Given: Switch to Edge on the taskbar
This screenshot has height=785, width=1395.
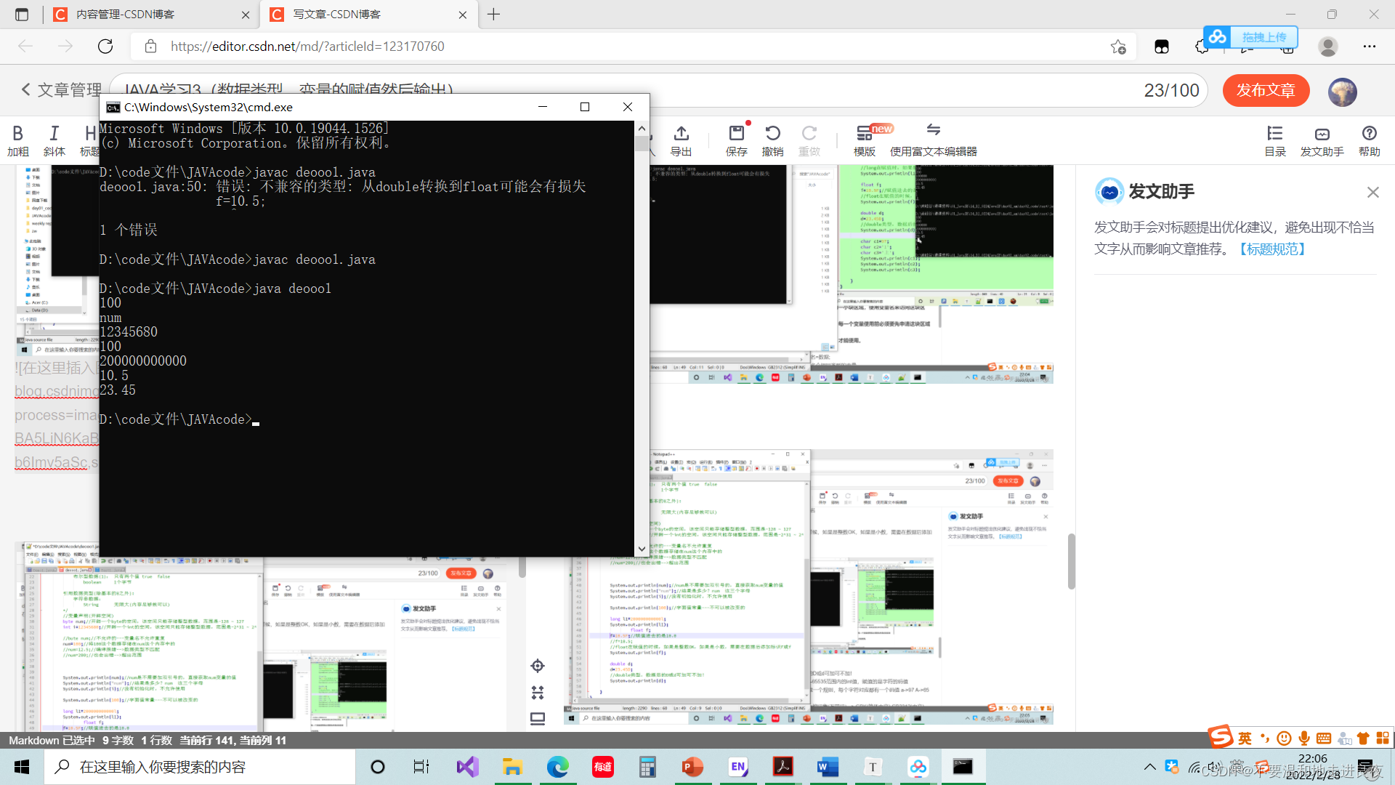Looking at the screenshot, I should 557,767.
